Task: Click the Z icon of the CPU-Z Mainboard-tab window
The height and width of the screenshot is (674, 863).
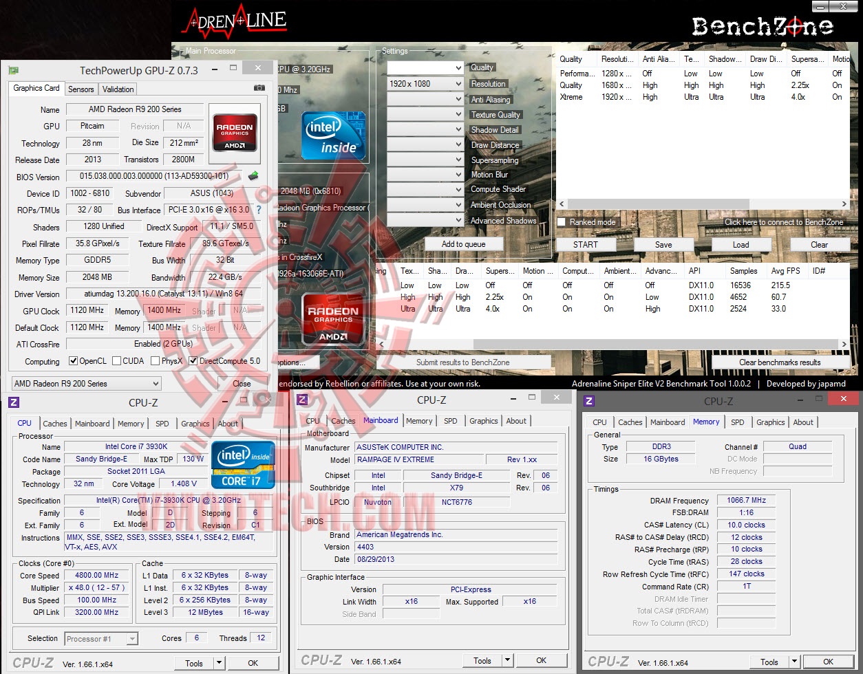Action: pyautogui.click(x=302, y=400)
